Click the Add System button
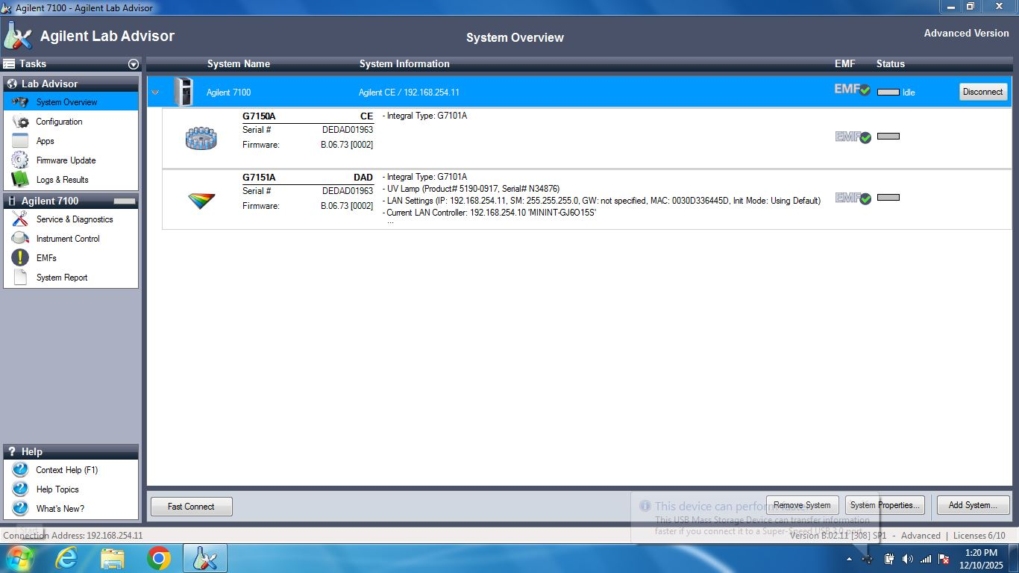Image resolution: width=1019 pixels, height=573 pixels. click(973, 505)
